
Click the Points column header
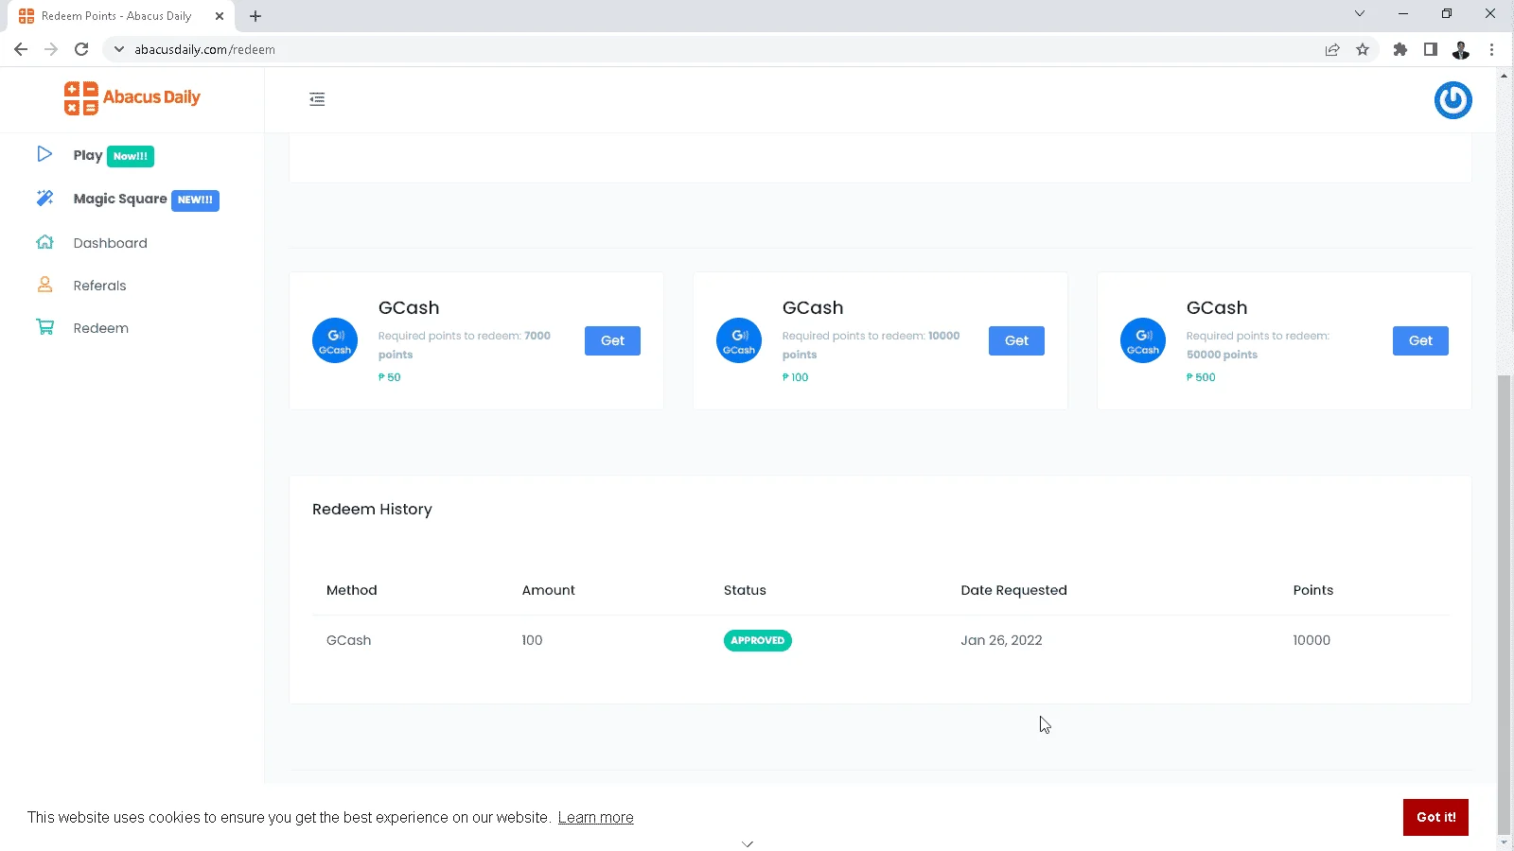tap(1313, 590)
